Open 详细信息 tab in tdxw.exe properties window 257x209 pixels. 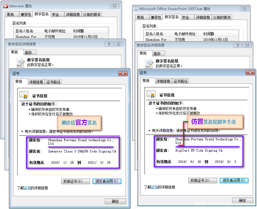tap(73, 14)
